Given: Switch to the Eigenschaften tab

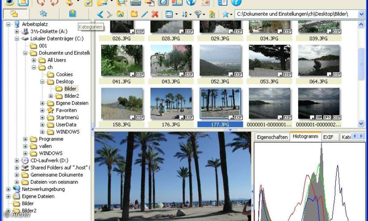Looking at the screenshot, I should (x=272, y=137).
